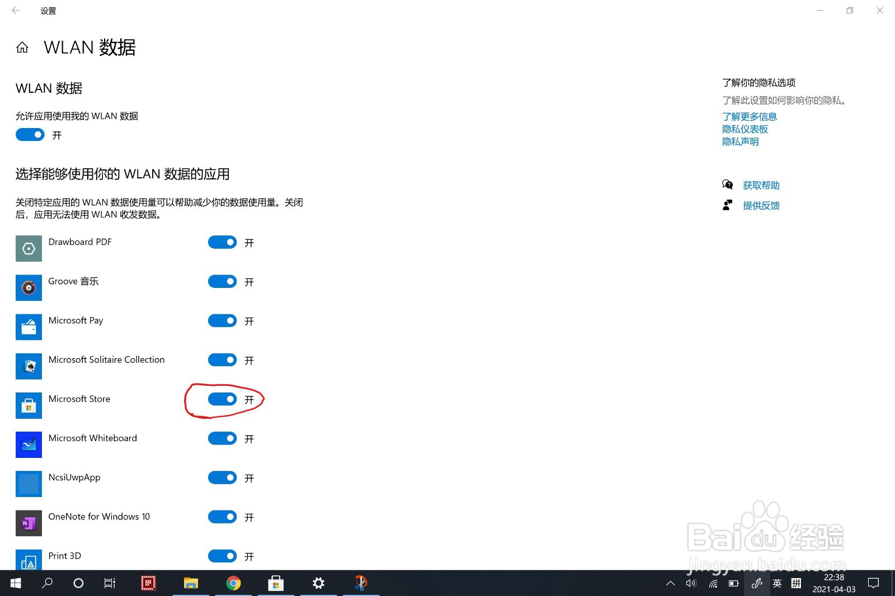Go back with the arrow icon

(x=16, y=10)
